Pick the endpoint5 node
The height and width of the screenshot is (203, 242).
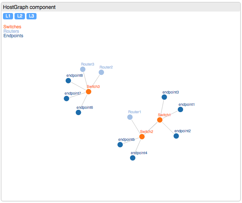tap(120, 145)
